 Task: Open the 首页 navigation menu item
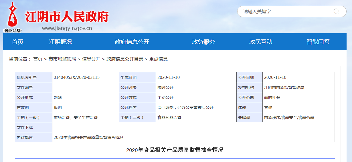tap(17, 42)
